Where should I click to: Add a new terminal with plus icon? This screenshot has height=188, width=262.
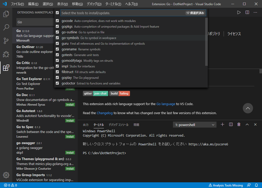click(x=222, y=124)
